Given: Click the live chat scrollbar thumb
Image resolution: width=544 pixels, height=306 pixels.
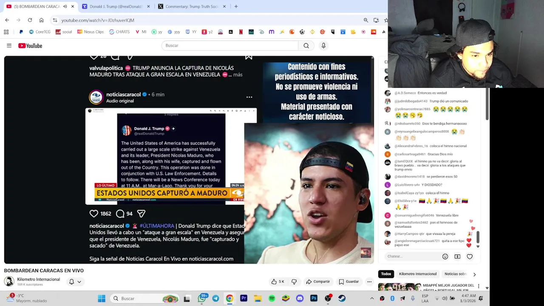Looking at the screenshot, I should point(478,236).
